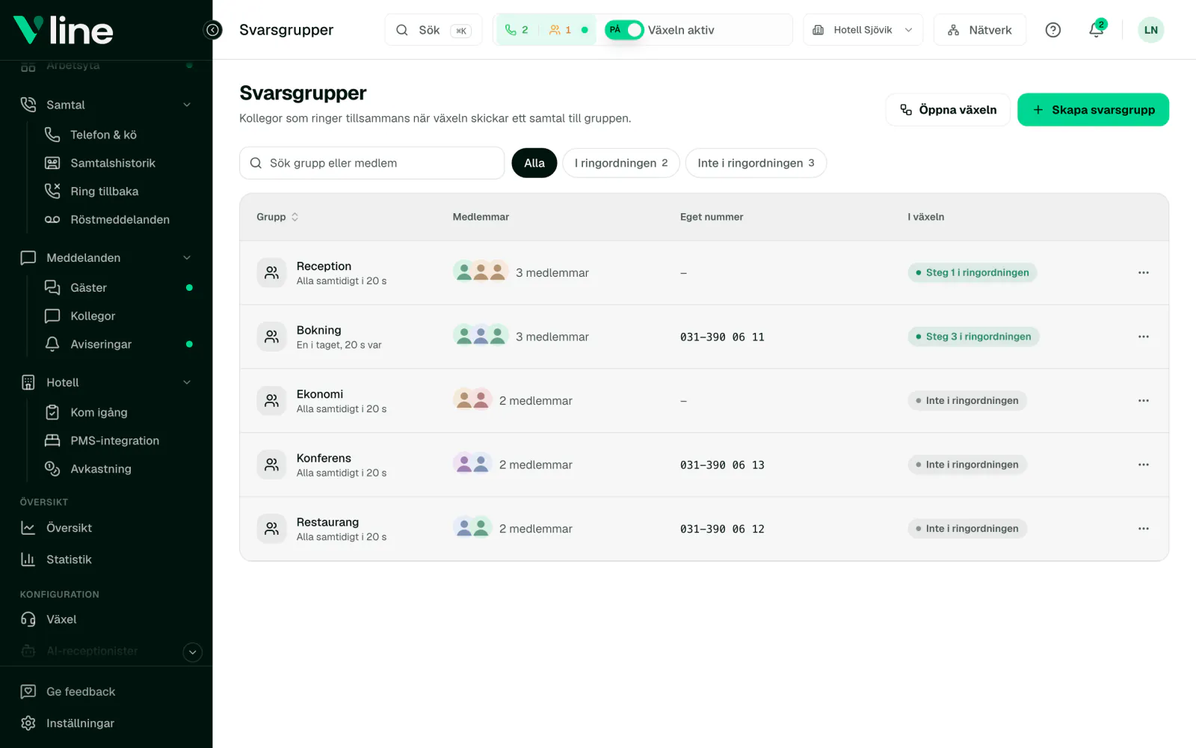Select the Alla filter tab
1196x748 pixels.
534,163
